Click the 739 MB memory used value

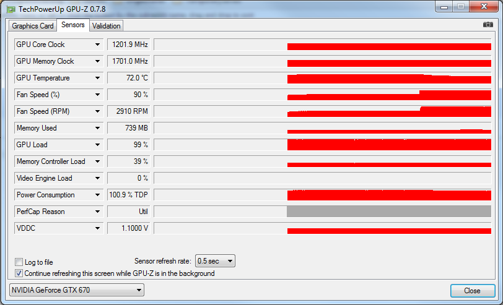point(129,128)
